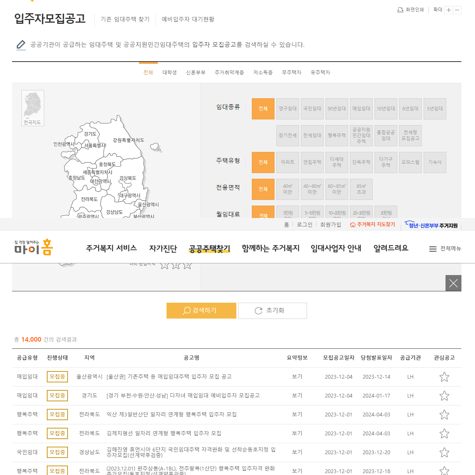
Task: Select the 40㎡ 미만 area filter
Action: tap(287, 189)
